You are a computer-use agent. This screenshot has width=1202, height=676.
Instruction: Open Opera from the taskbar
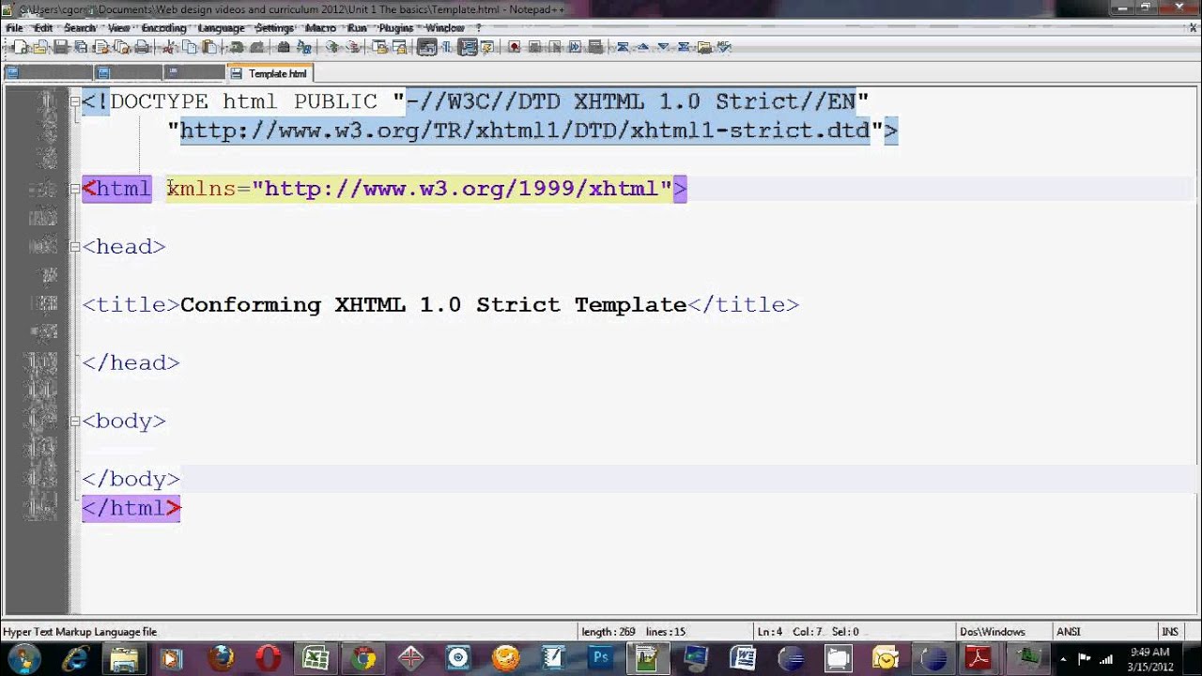pos(268,658)
